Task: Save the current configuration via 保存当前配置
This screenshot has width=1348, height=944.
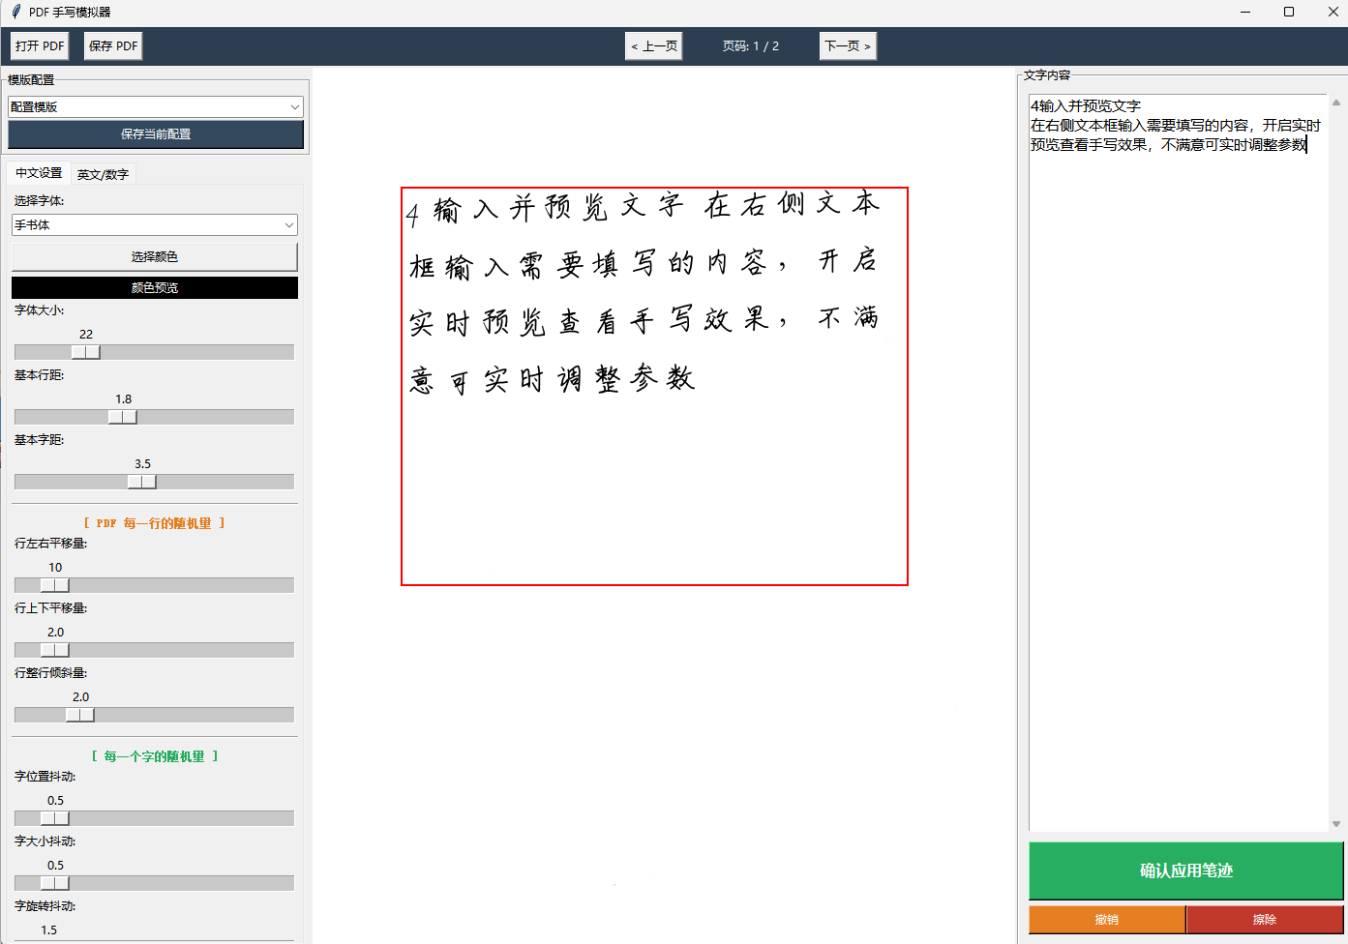Action: tap(156, 134)
